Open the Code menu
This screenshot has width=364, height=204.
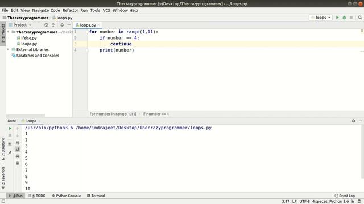[55, 10]
